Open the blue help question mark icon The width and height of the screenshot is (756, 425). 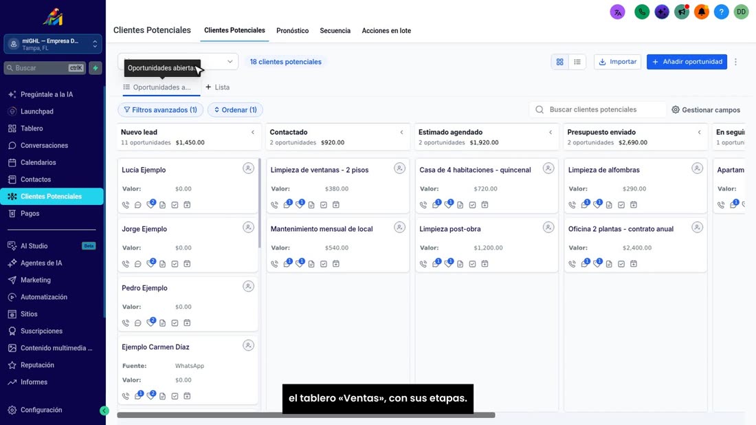(x=721, y=12)
